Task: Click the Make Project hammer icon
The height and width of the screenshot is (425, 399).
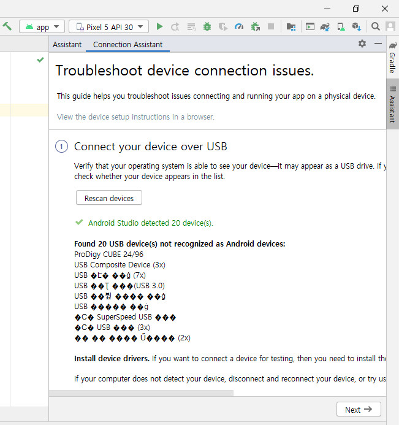Action: [x=7, y=26]
